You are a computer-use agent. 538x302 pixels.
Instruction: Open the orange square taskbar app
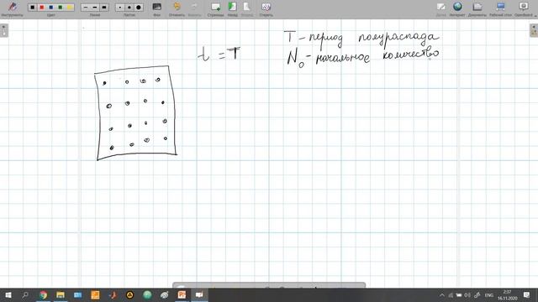[x=95, y=294]
